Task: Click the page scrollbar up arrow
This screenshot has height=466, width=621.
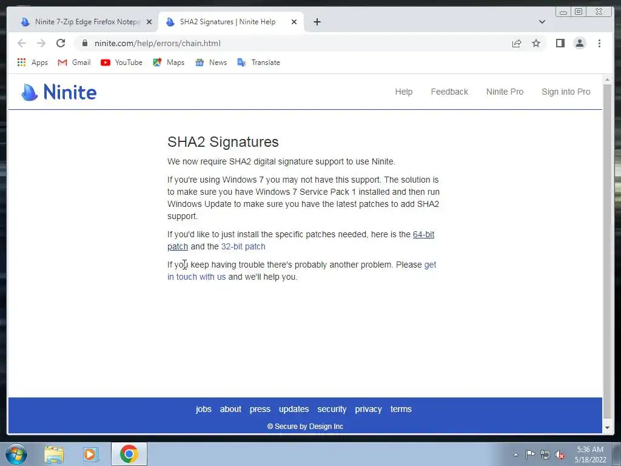Action: [x=607, y=80]
